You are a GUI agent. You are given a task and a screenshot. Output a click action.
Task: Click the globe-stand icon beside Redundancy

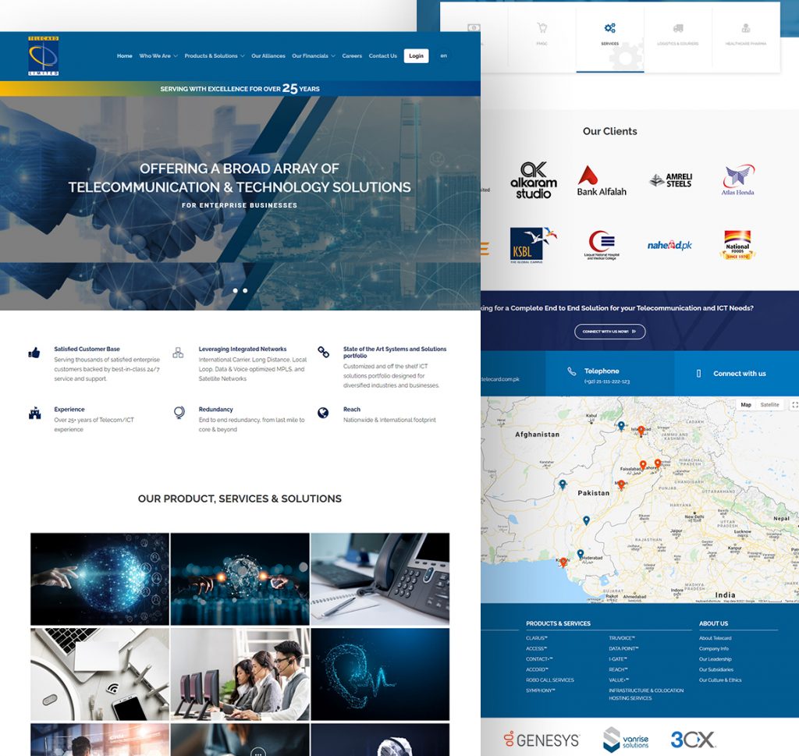click(x=179, y=413)
